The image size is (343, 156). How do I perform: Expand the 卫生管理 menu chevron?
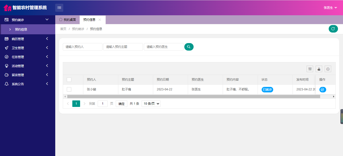click(x=47, y=48)
